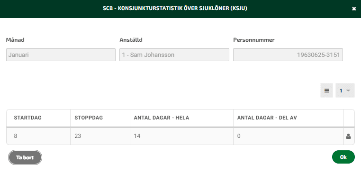This screenshot has height=174, width=361.
Task: Click the dialog title SCB Konjunkturstatistik
Action: point(175,9)
